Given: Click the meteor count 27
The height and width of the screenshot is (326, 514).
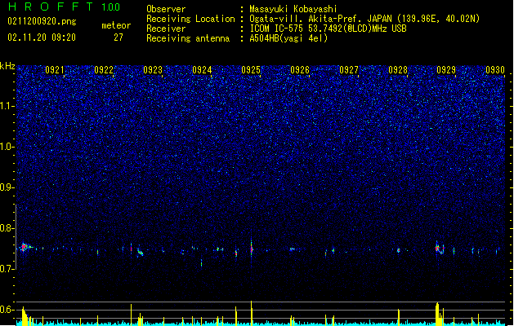Looking at the screenshot, I should [118, 37].
